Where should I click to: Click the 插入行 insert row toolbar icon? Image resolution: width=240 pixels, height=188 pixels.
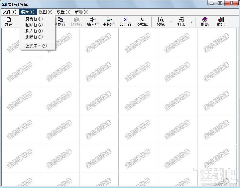point(93,19)
